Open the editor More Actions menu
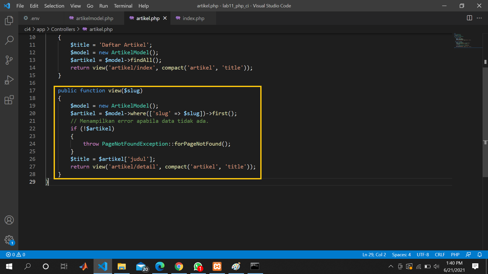Screen dimensions: 488x274 tap(480, 18)
